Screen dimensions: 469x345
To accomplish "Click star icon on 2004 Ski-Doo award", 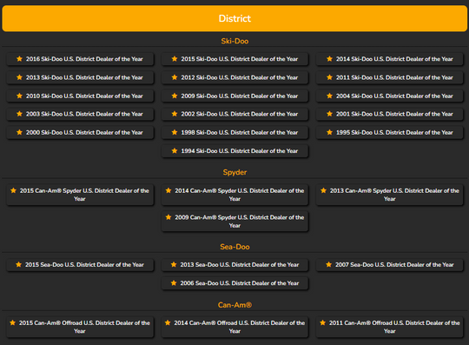I will pos(329,96).
